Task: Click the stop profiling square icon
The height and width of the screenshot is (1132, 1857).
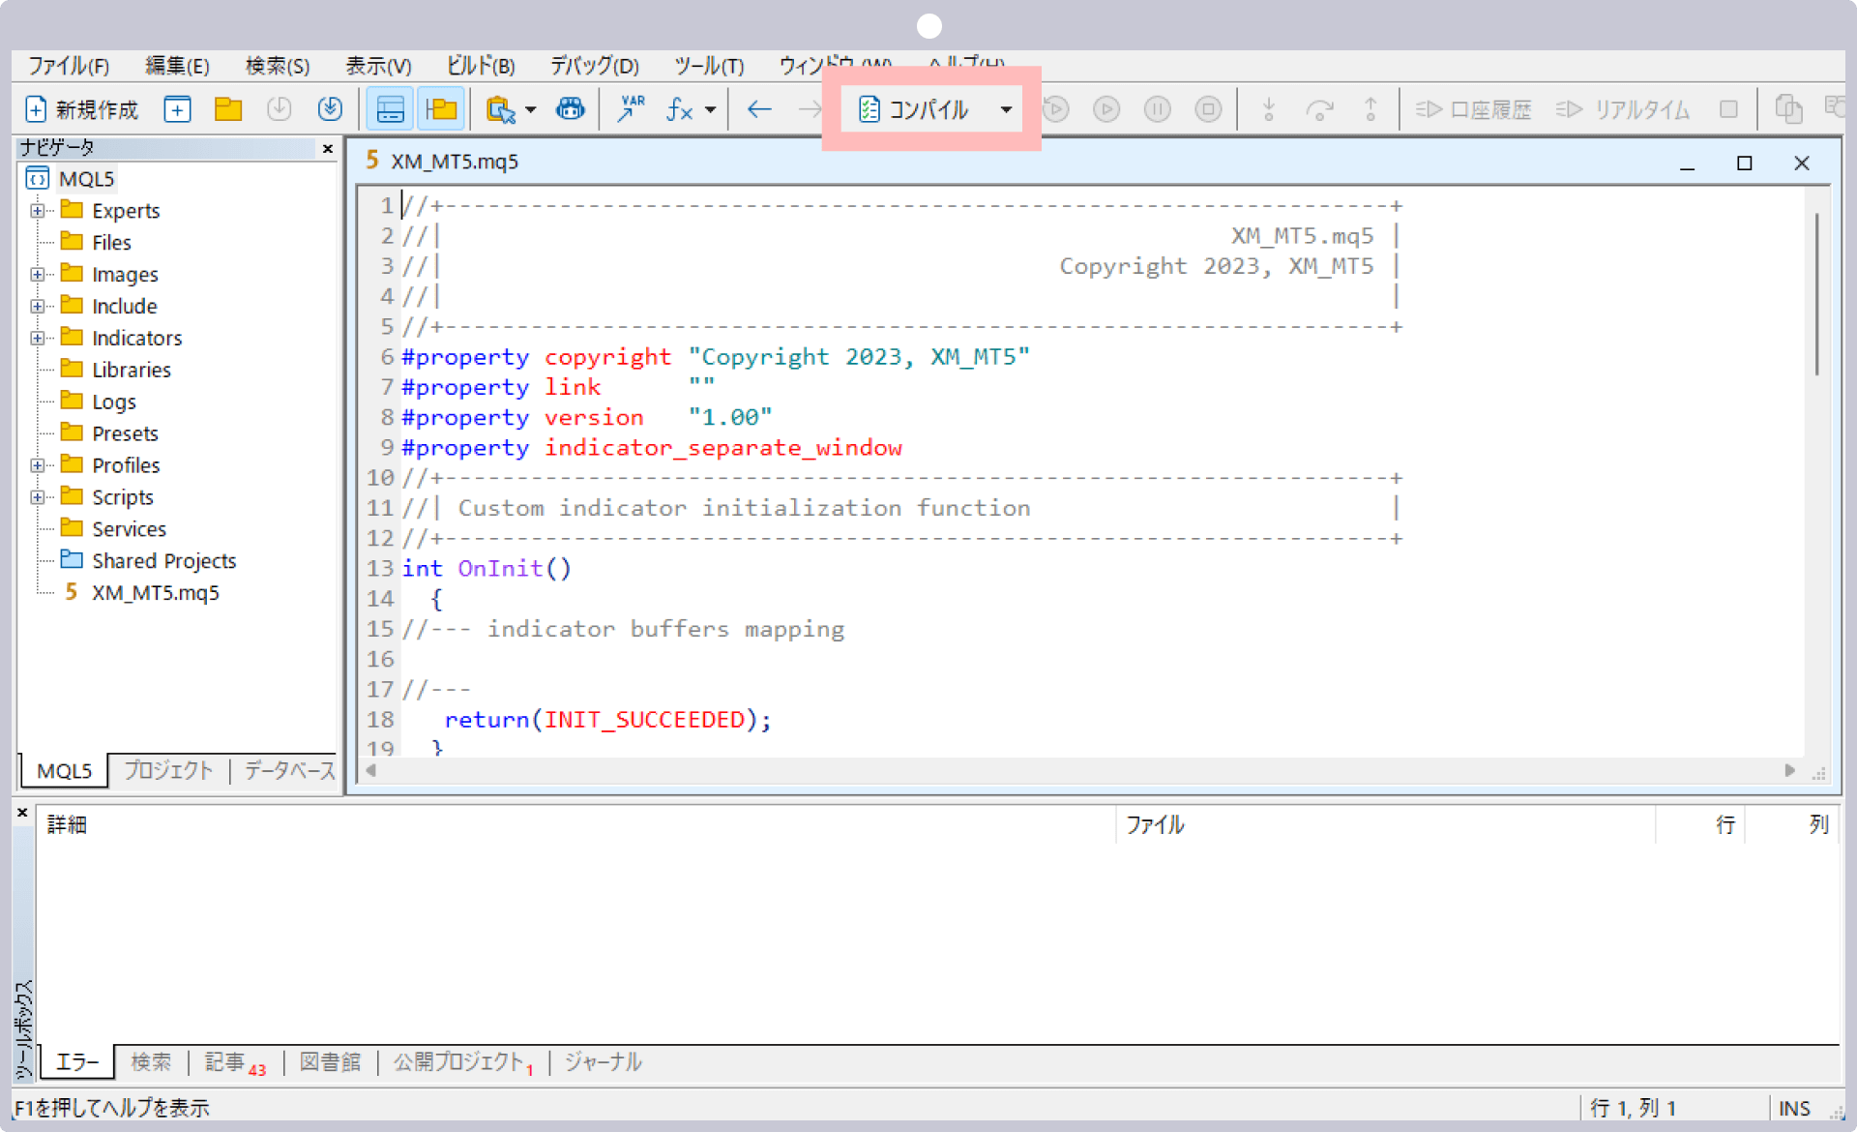Action: [x=1728, y=109]
